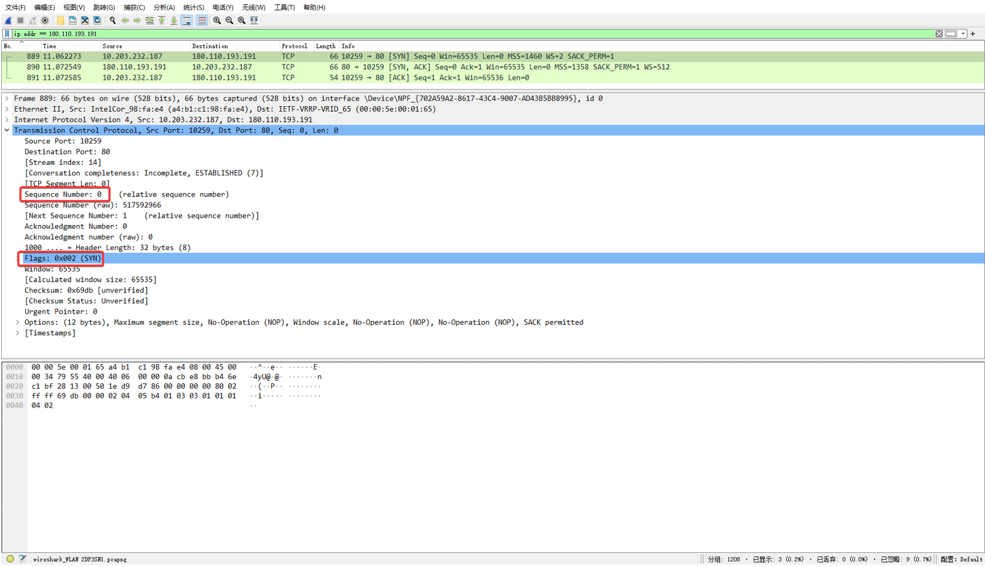Open capture options

(45, 20)
